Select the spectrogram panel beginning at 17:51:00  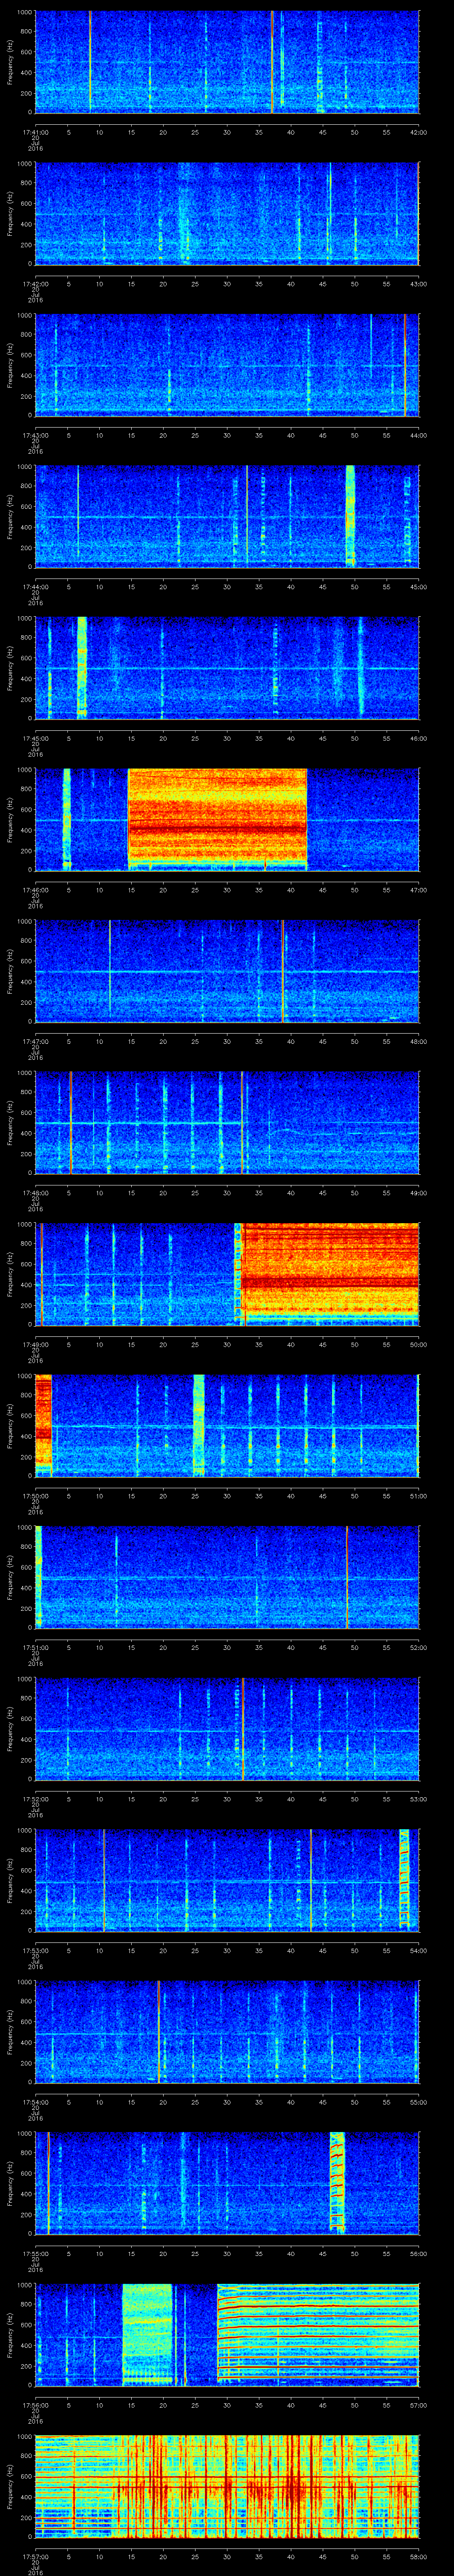pos(227,1576)
